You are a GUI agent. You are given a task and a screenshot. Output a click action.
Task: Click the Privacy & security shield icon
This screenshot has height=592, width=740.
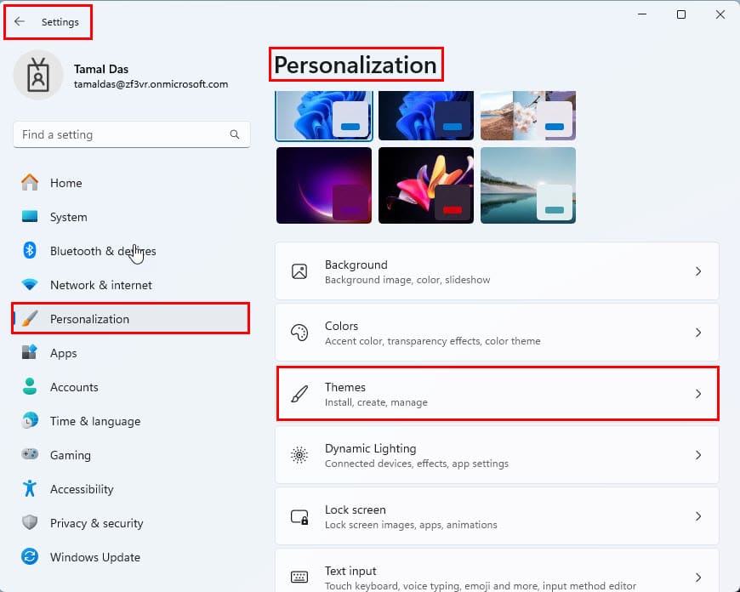click(30, 522)
